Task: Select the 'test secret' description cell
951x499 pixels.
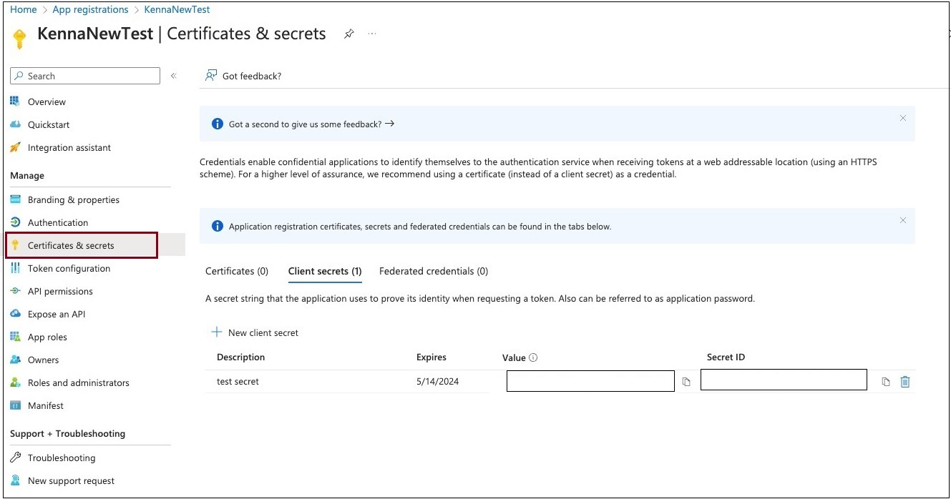Action: pos(238,381)
